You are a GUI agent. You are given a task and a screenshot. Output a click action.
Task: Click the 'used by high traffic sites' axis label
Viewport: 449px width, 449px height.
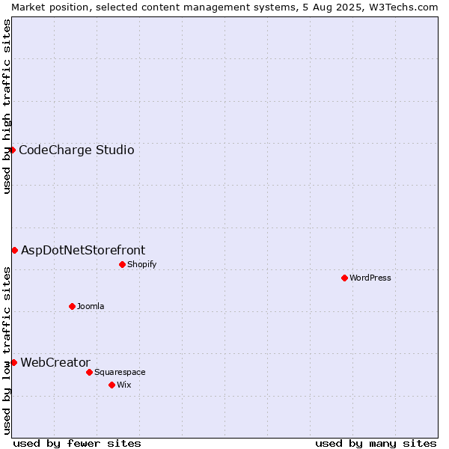[x=6, y=107]
